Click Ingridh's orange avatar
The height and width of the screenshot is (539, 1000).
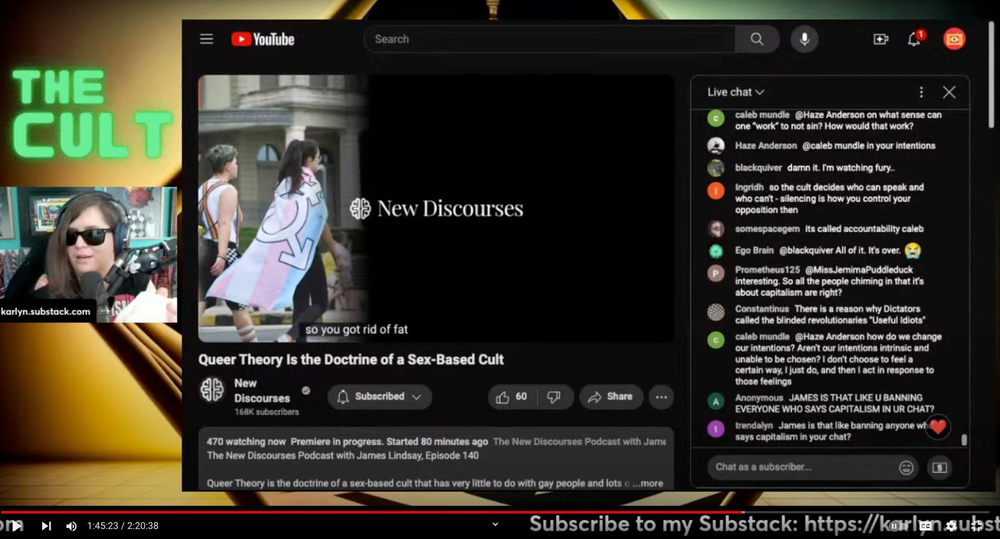point(716,191)
